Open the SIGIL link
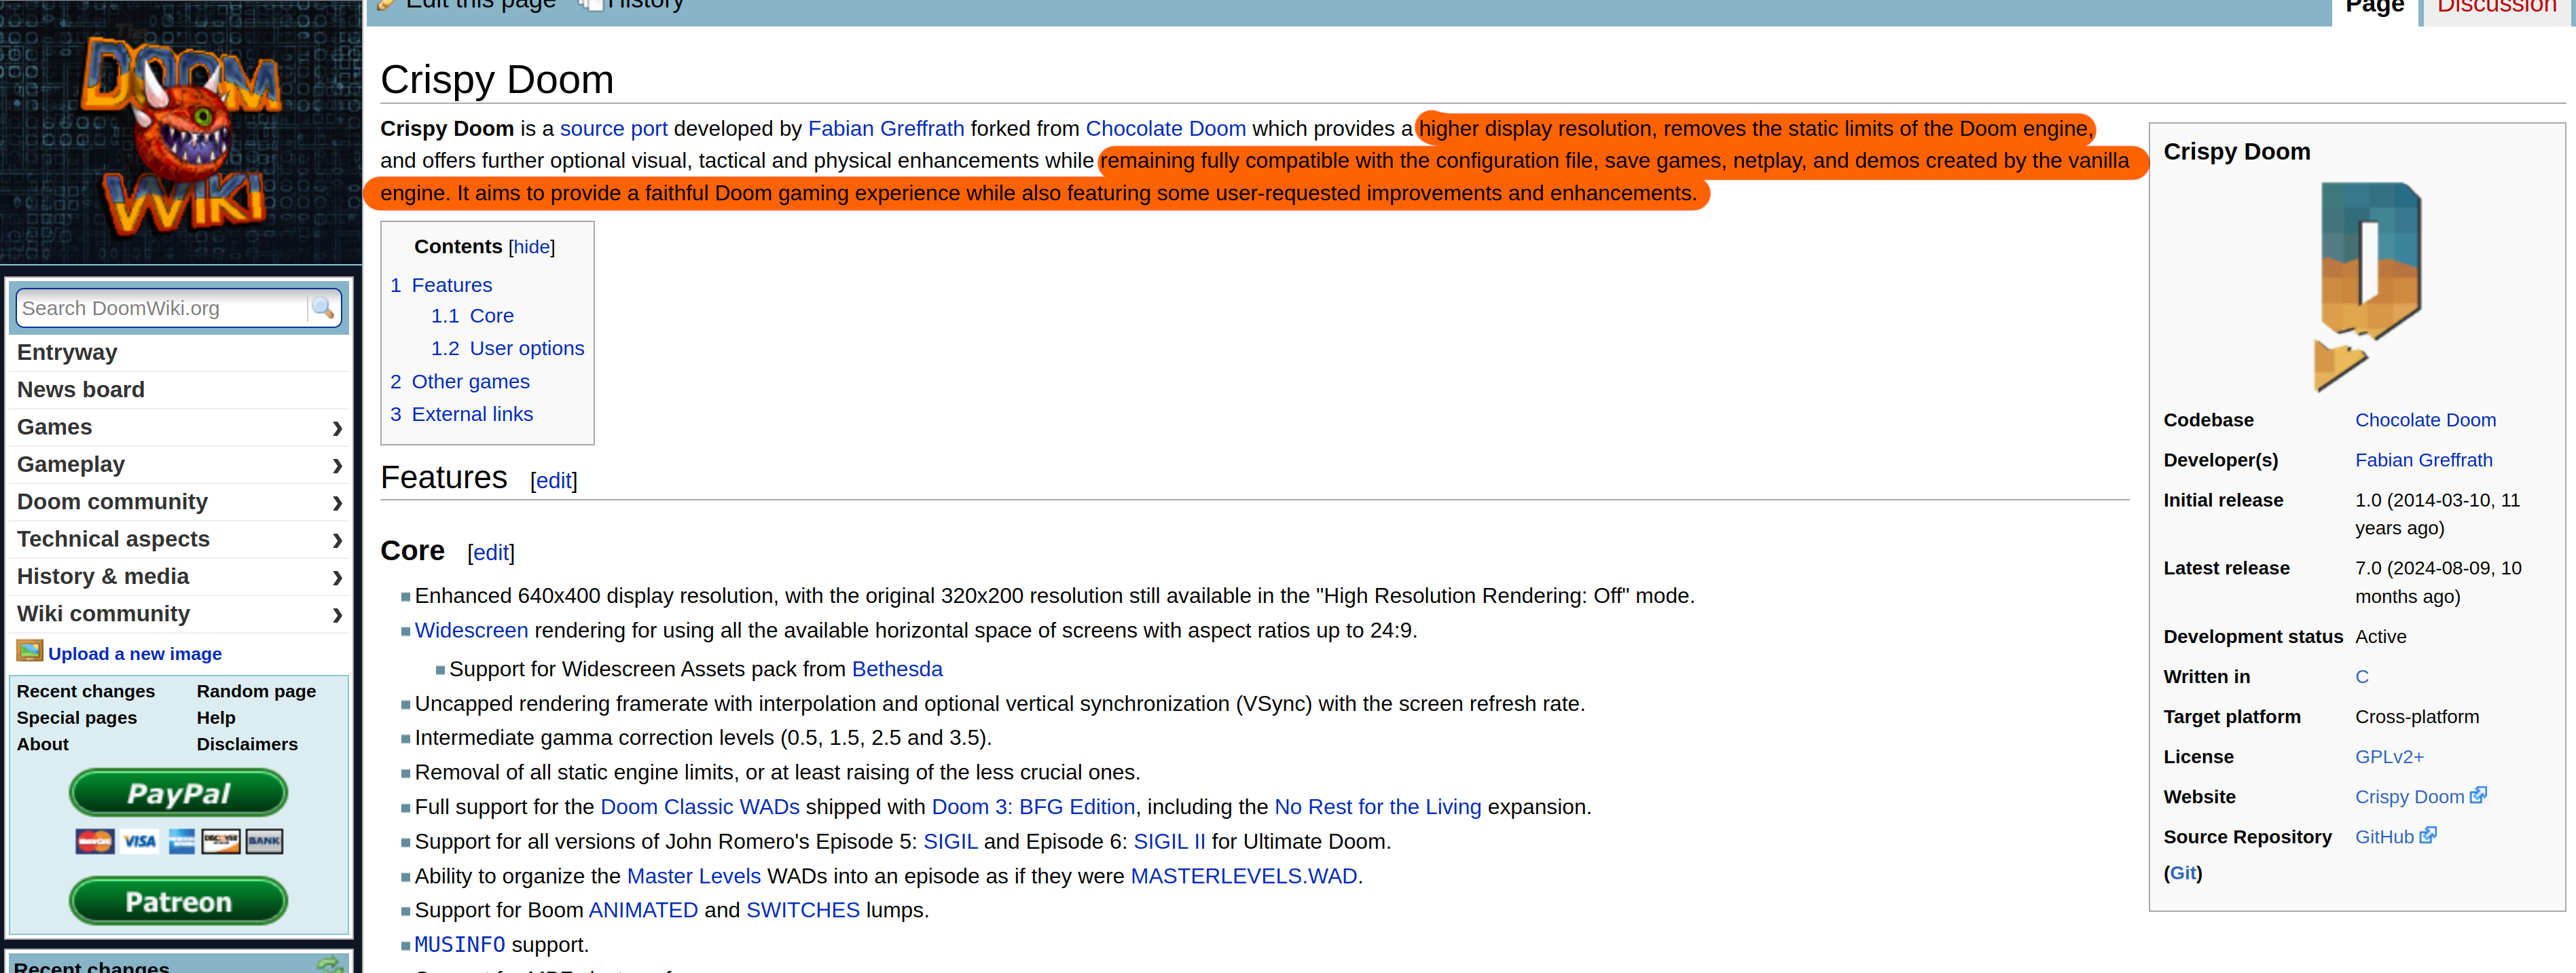Screen dimensions: 2576x973 tap(950, 842)
